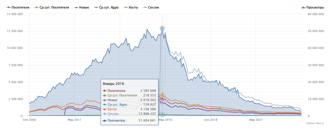
Task: Toggle the Ср.сут. Посетители legend item
Action: (x=52, y=7)
